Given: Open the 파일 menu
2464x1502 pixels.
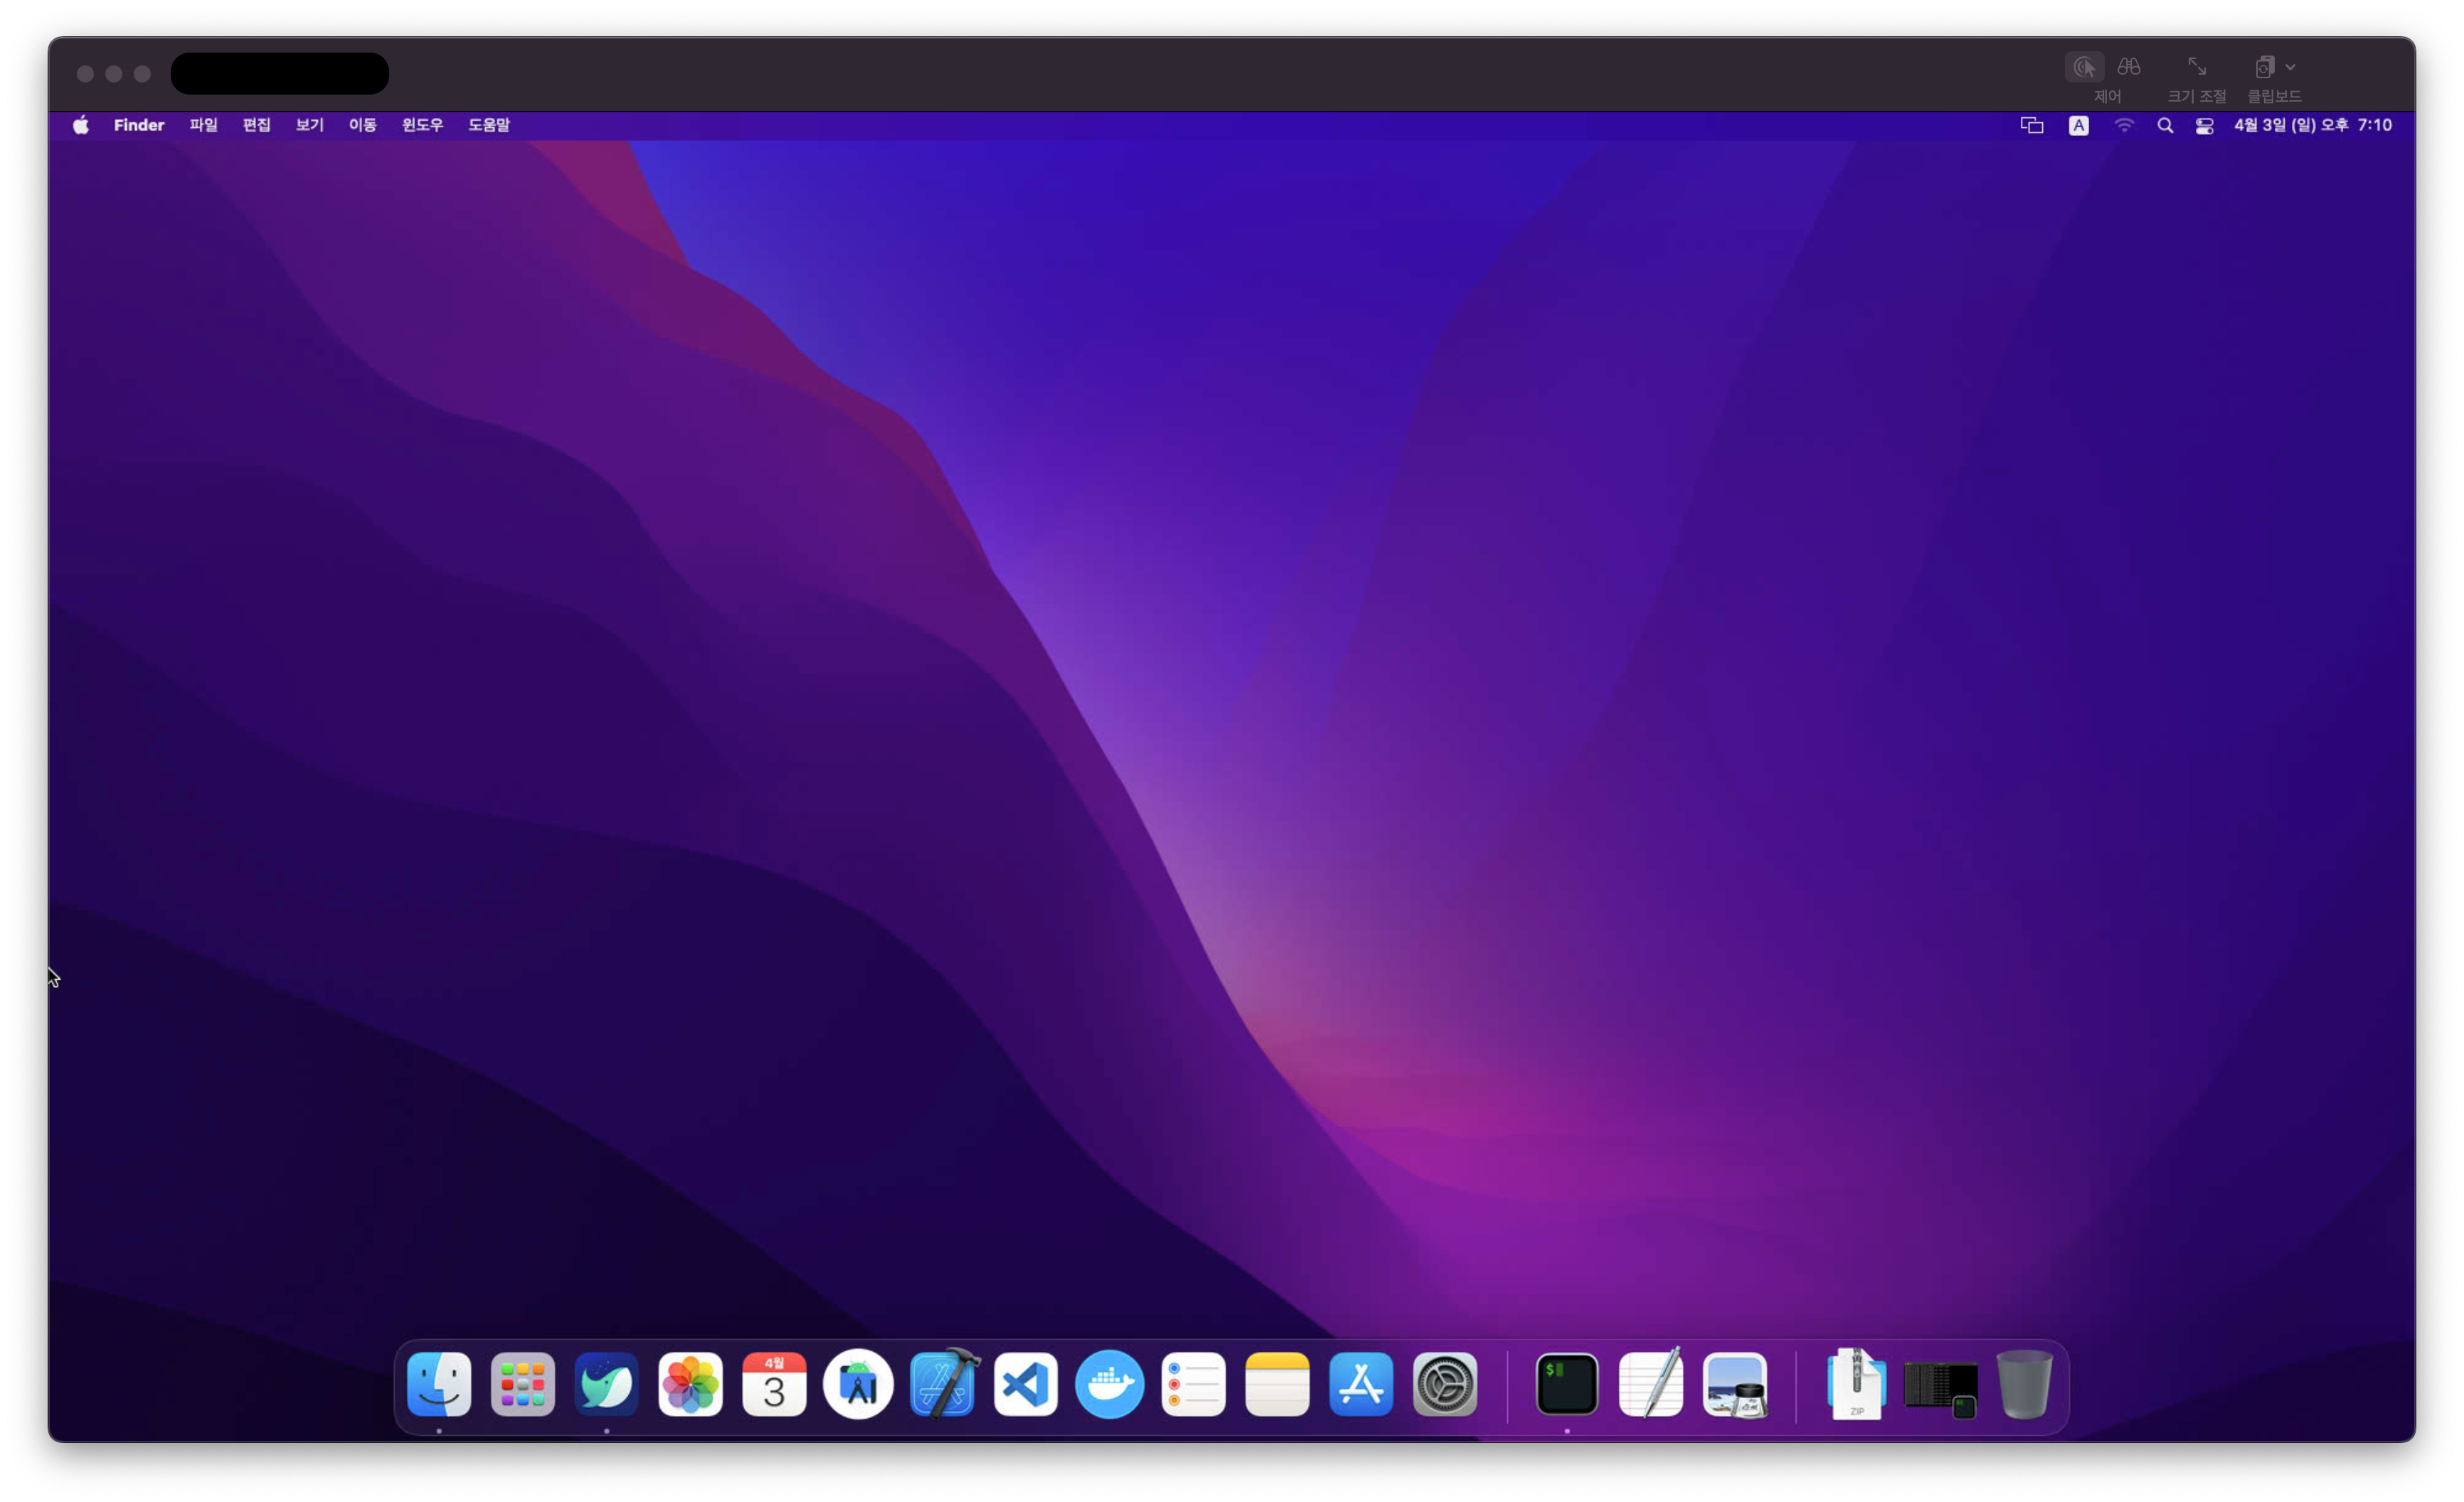Looking at the screenshot, I should (203, 125).
